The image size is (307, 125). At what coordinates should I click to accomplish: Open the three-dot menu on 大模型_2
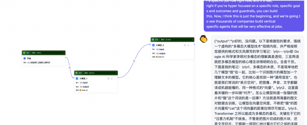tap(192, 45)
